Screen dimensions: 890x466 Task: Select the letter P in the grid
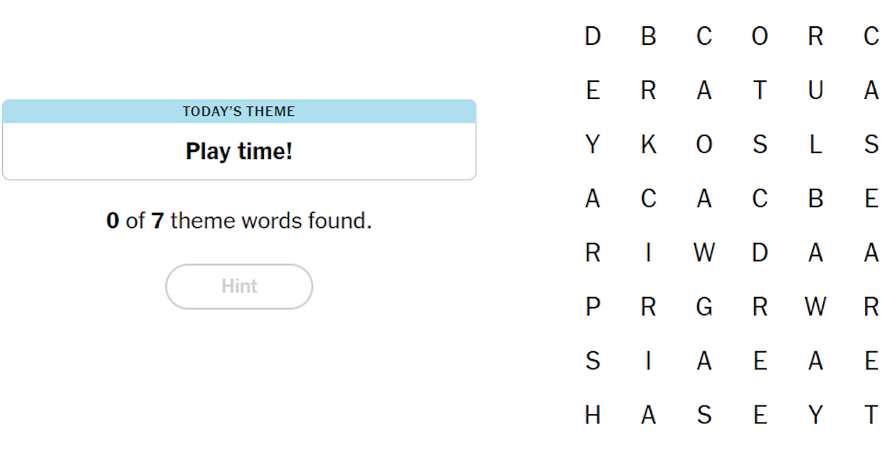pos(592,307)
